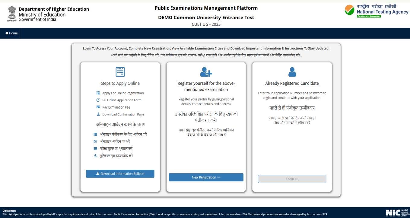Click 'Enter Your Application Number and password' description
The height and width of the screenshot is (218, 410).
[292, 95]
